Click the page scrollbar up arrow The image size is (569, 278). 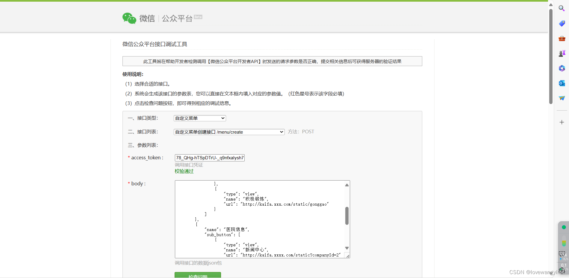551,4
